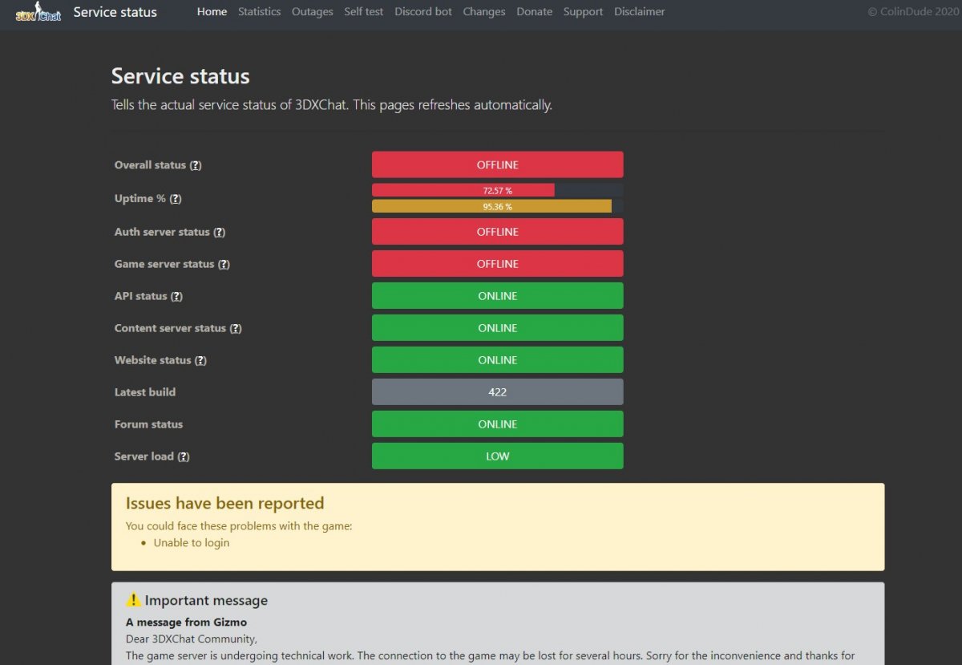Click the Donate menu item
The image size is (962, 665).
point(534,11)
